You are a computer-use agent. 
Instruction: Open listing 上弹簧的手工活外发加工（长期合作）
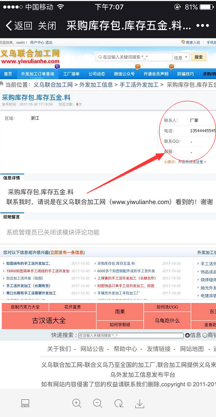tap(127, 279)
